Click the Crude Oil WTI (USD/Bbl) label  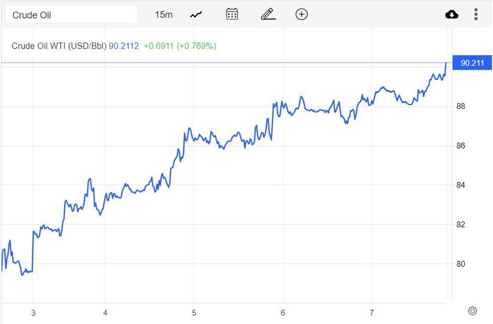pyautogui.click(x=59, y=46)
